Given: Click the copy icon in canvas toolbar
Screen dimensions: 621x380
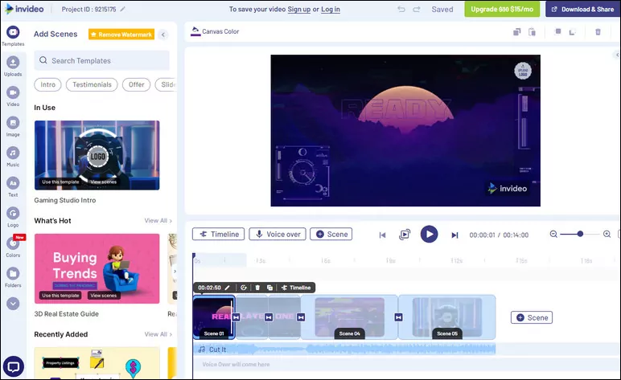Looking at the screenshot, I should point(517,31).
